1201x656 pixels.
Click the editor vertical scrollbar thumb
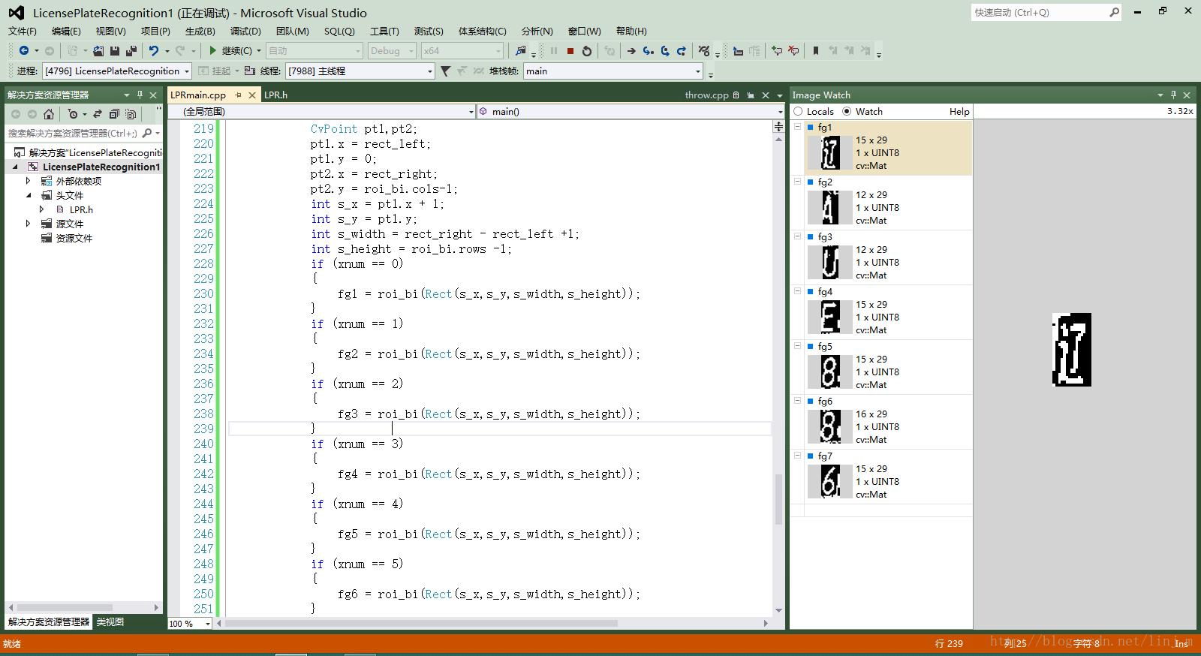(x=778, y=498)
